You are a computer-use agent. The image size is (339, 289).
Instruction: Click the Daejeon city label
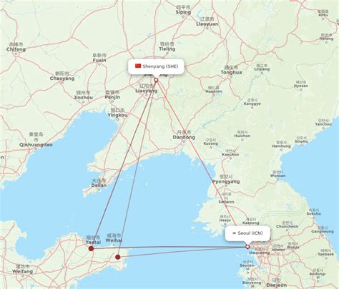(x=277, y=285)
